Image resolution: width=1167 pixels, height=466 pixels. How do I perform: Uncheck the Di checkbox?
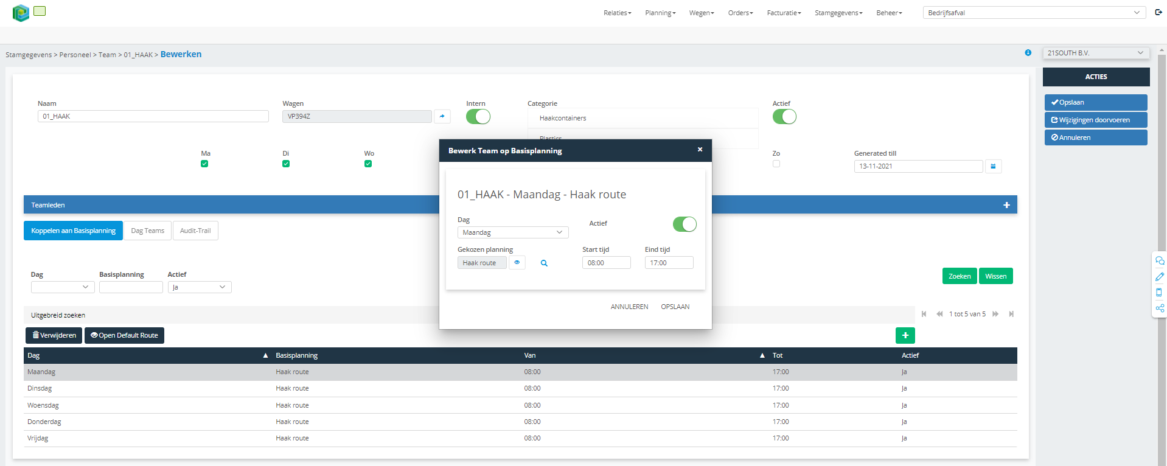(x=286, y=164)
